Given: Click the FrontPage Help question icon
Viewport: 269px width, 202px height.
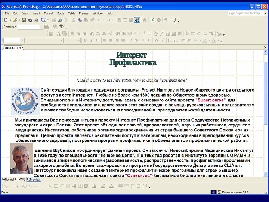Looking at the screenshot, I should 174,20.
